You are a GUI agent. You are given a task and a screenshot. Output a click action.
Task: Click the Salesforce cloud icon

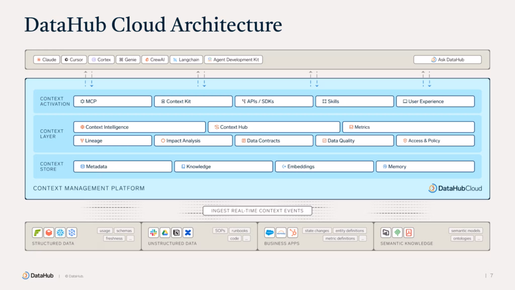[270, 233]
